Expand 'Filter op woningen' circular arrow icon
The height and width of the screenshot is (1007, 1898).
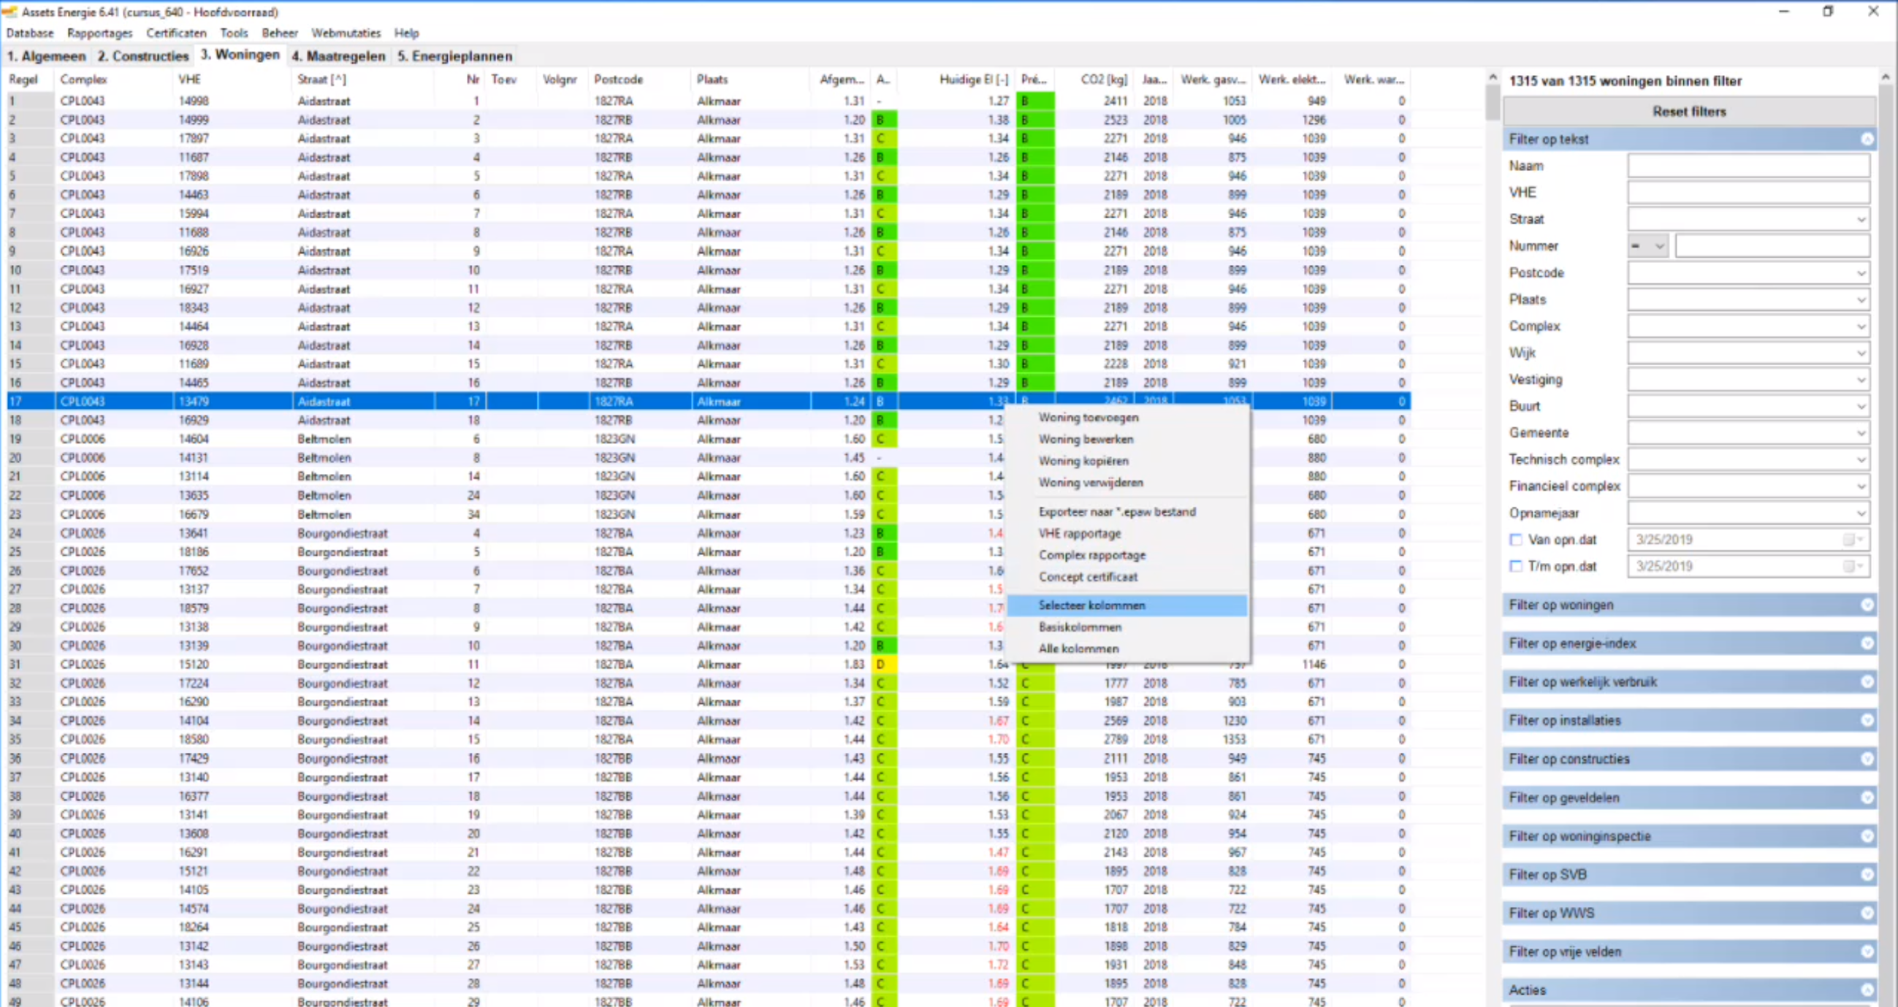pos(1867,605)
